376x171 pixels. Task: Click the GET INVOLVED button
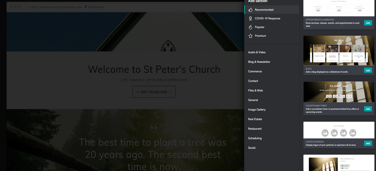[x=154, y=92]
